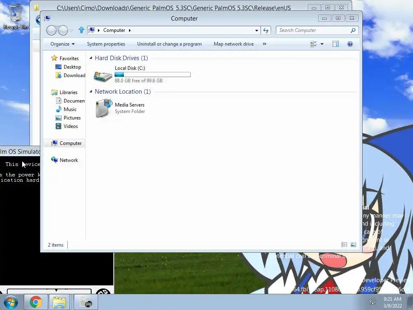This screenshot has height=310, width=413.
Task: Open the recent pages dropdown arrow
Action: [71, 31]
